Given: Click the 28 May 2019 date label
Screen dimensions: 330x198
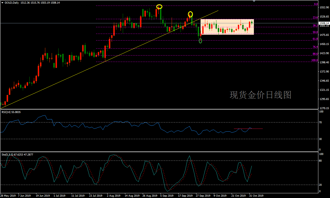Looking at the screenshot, I should coord(8,196).
